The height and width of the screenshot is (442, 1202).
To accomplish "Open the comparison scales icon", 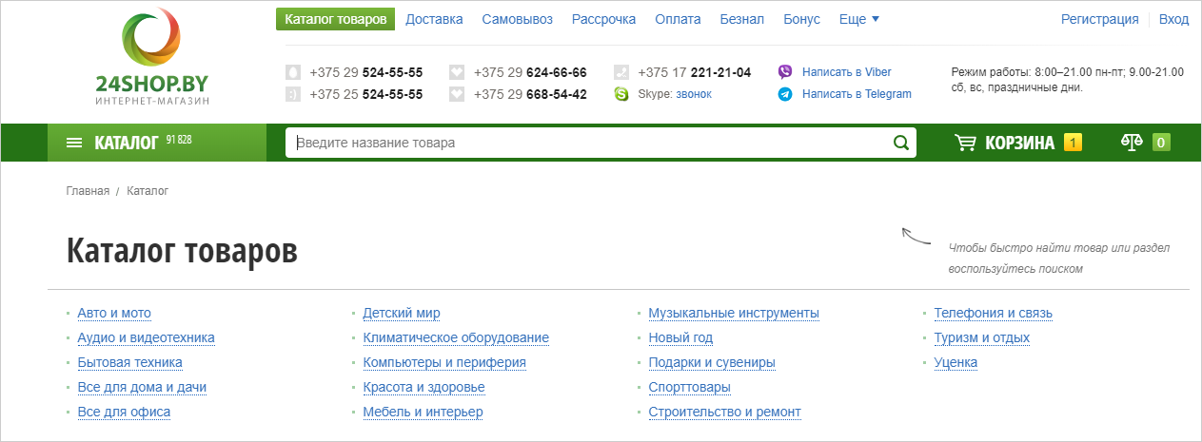I will click(1132, 143).
